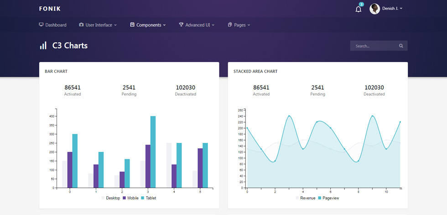Click 2541 Pending value in stacked area card
447x215 pixels.
[317, 88]
